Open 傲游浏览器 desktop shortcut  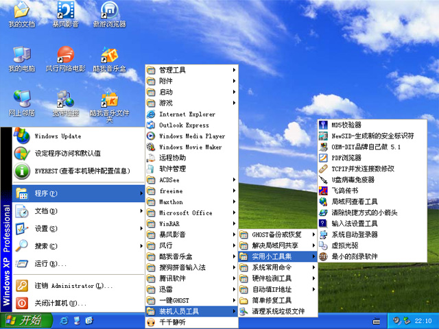coord(109,12)
